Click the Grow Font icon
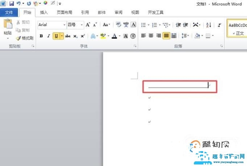The width and height of the screenshot is (247, 166). 88,25
